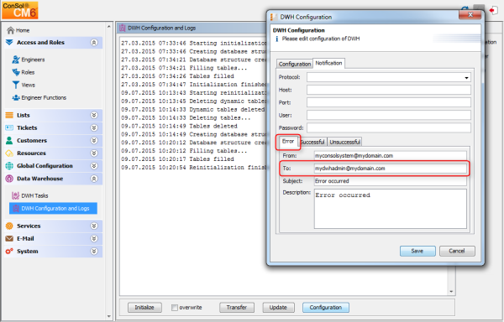Image resolution: width=504 pixels, height=322 pixels.
Task: Click the Services gear icon
Action: pos(9,226)
